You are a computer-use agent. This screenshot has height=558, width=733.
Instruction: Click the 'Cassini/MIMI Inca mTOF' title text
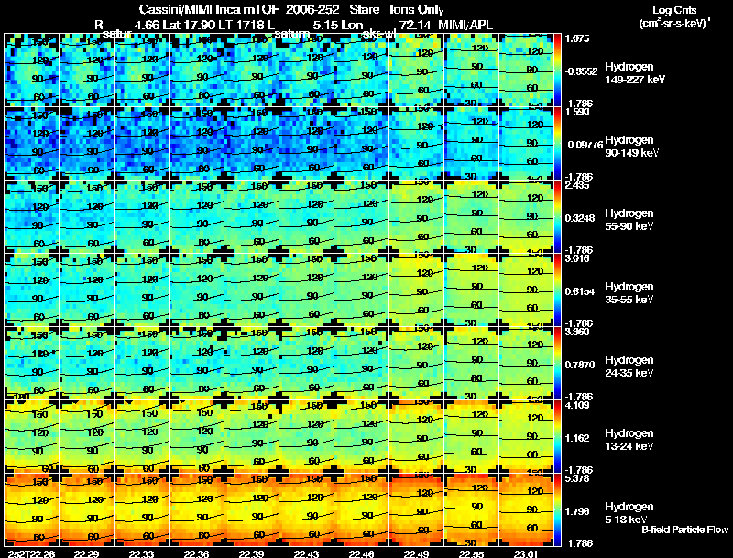coord(209,10)
